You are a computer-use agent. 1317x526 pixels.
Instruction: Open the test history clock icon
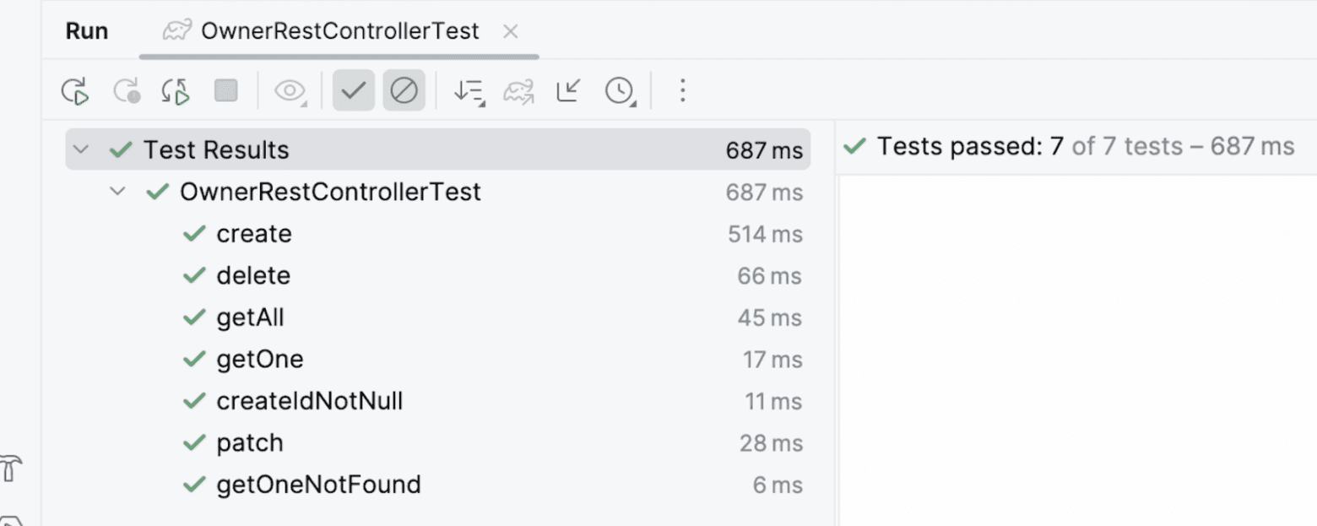click(620, 90)
